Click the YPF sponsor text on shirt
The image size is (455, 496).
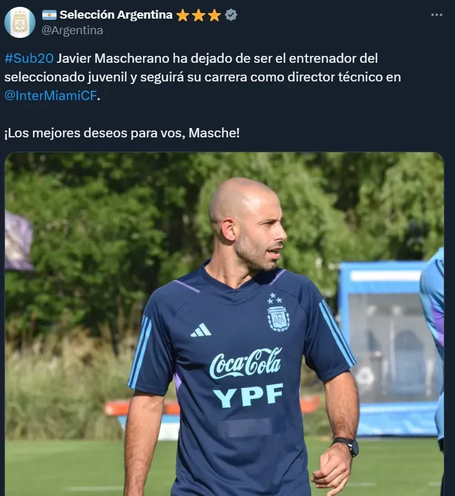[x=248, y=395]
